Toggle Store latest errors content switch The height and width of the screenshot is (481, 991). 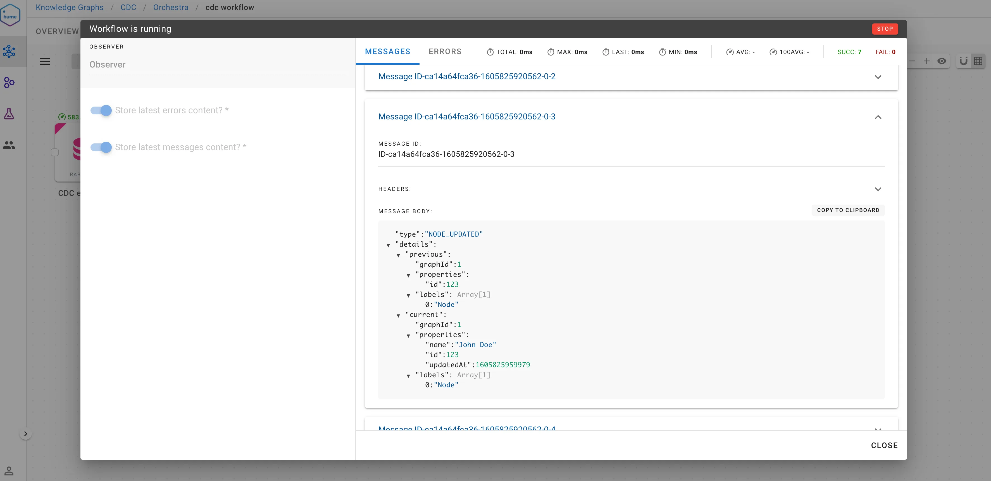[101, 110]
